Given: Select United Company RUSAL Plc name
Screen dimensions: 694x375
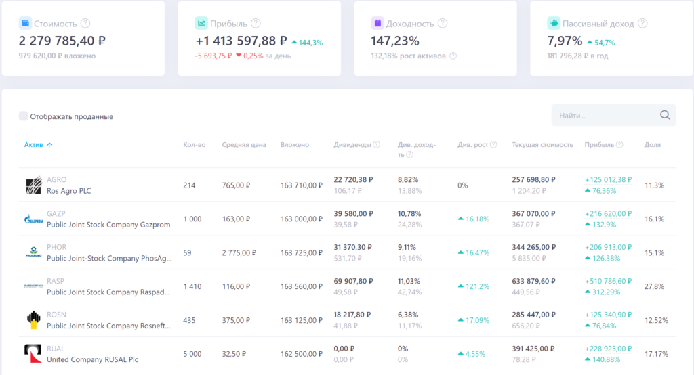Looking at the screenshot, I should click(92, 359).
